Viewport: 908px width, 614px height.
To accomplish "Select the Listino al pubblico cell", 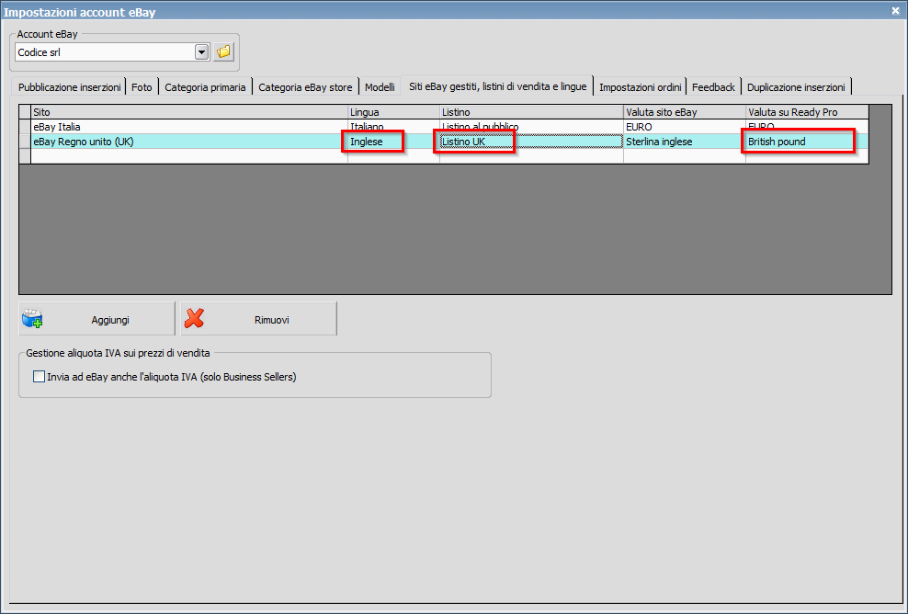I will (531, 127).
